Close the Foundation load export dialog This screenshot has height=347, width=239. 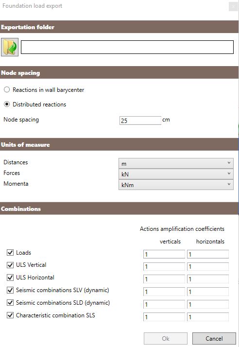tap(233, 6)
